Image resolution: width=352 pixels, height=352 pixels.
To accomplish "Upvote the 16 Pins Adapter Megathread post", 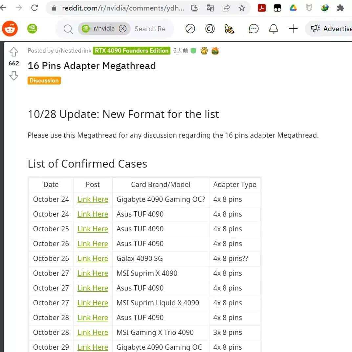I will coord(13,52).
